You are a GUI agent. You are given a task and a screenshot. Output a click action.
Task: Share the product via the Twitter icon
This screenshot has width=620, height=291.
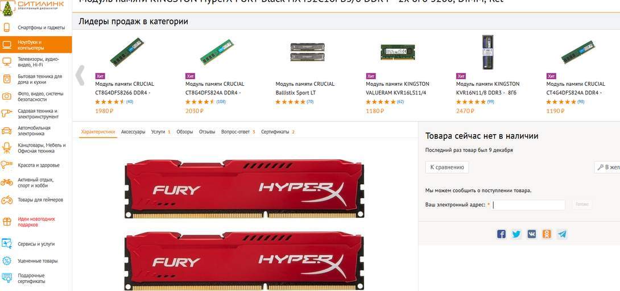point(516,234)
